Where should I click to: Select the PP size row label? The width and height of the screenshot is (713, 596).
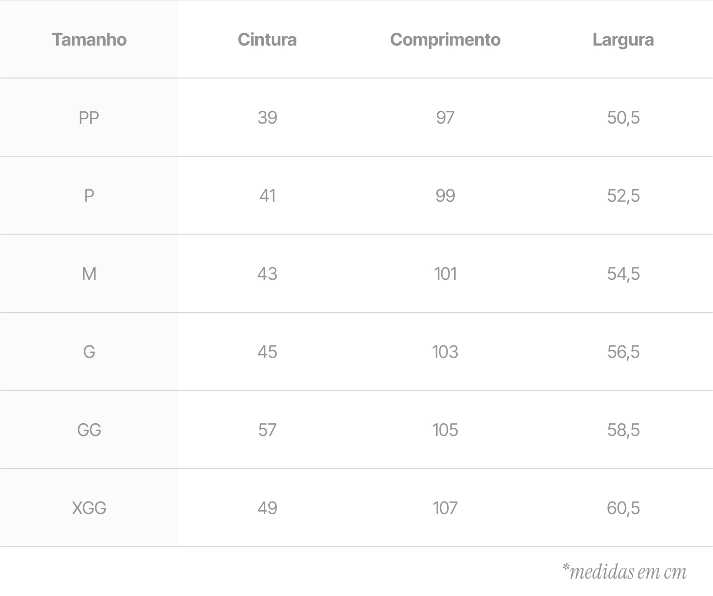(x=89, y=118)
